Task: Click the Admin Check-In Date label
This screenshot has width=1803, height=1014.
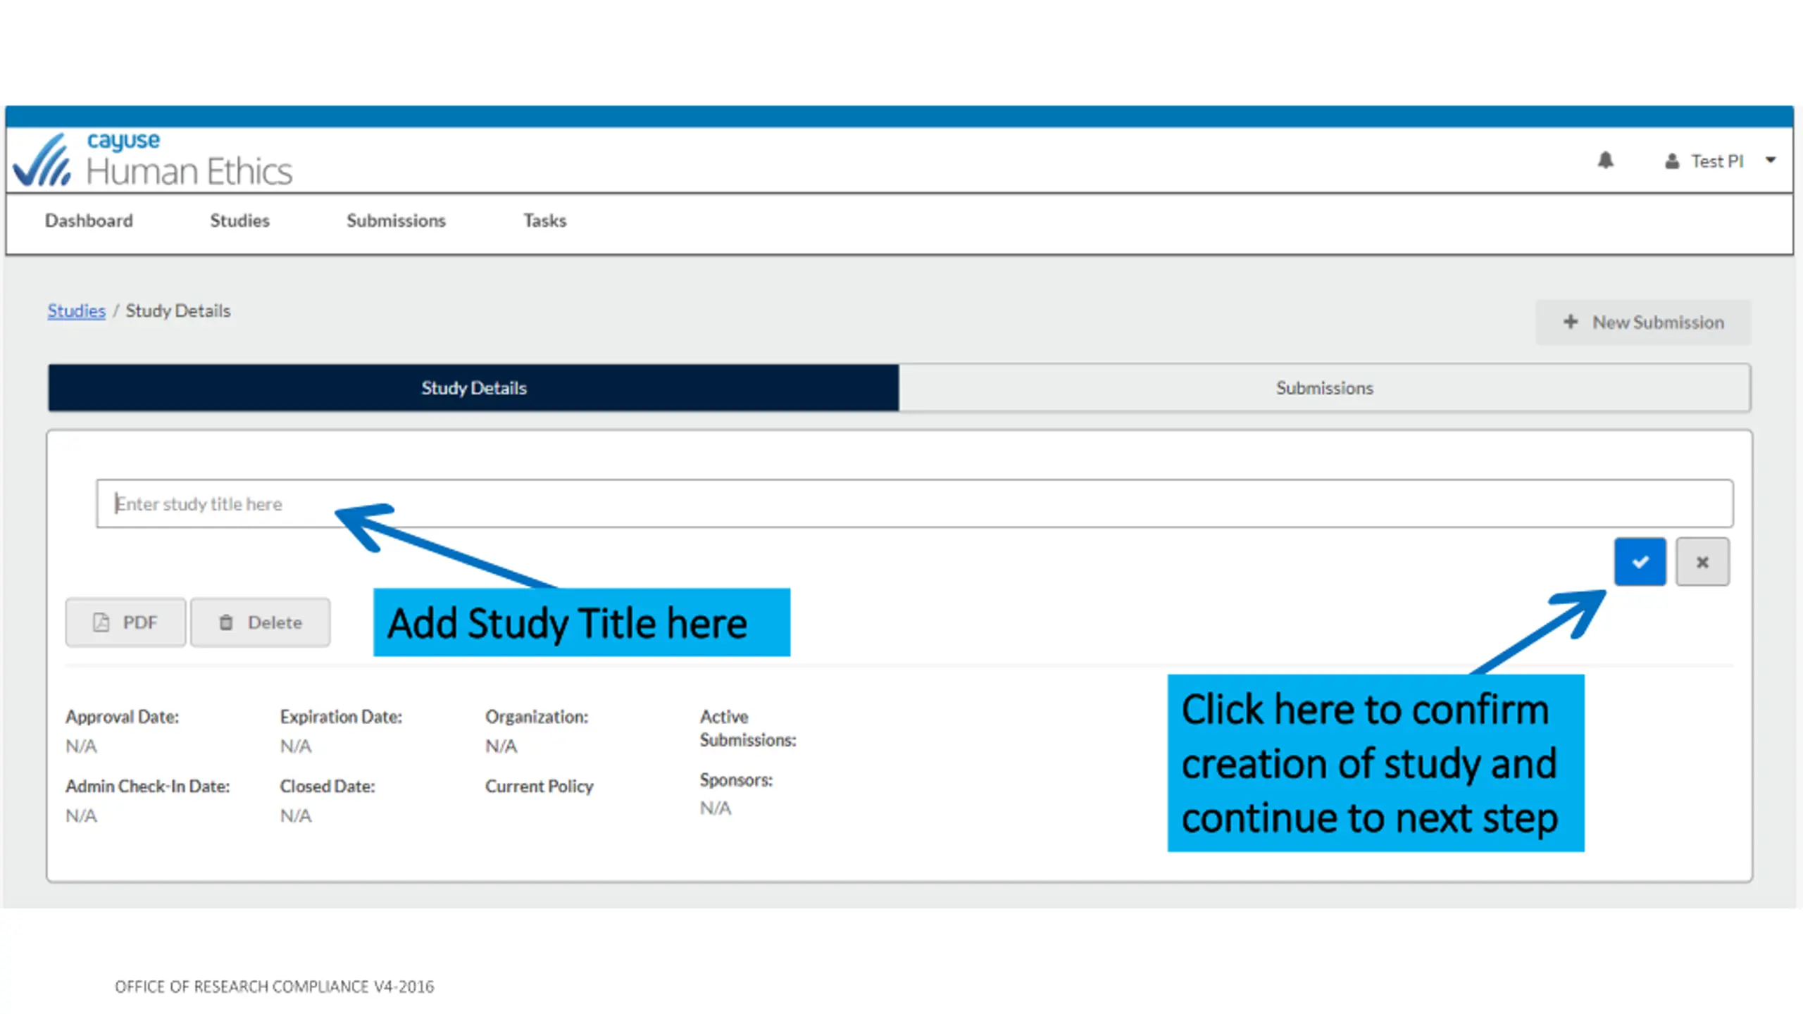Action: pos(147,786)
